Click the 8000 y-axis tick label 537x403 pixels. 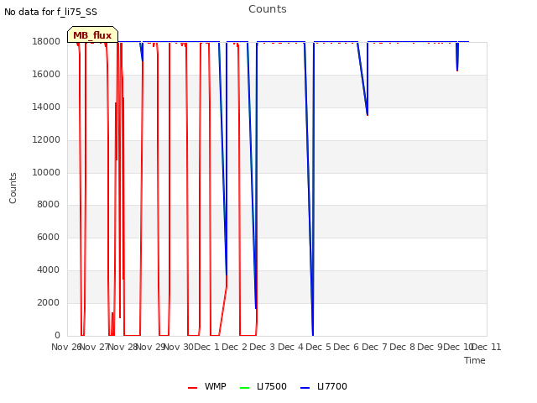49,205
